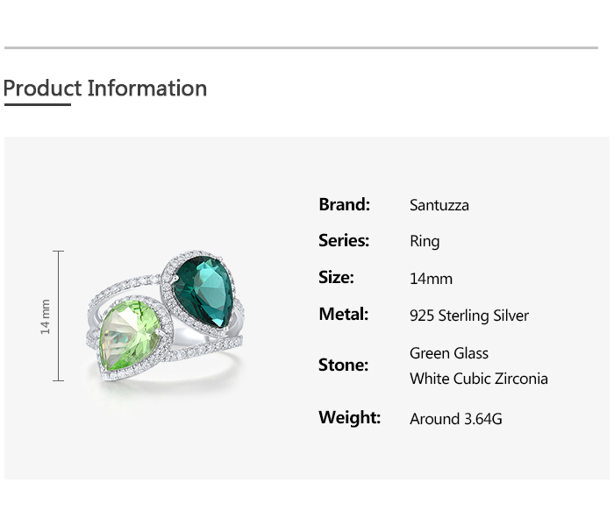The width and height of the screenshot is (614, 532).
Task: Click the dark underline below the heading
Action: 37,105
